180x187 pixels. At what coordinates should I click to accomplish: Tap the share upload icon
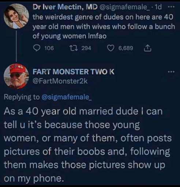click(148, 48)
